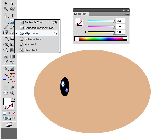
Task: Choose Flare Tool from the flyout
Action: [x=37, y=50]
